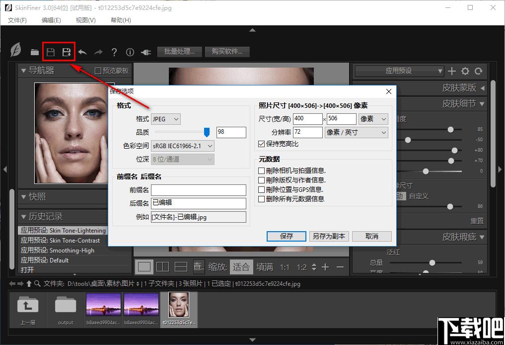Go up one folder level arrow
The height and width of the screenshot is (345, 505).
click(29, 284)
